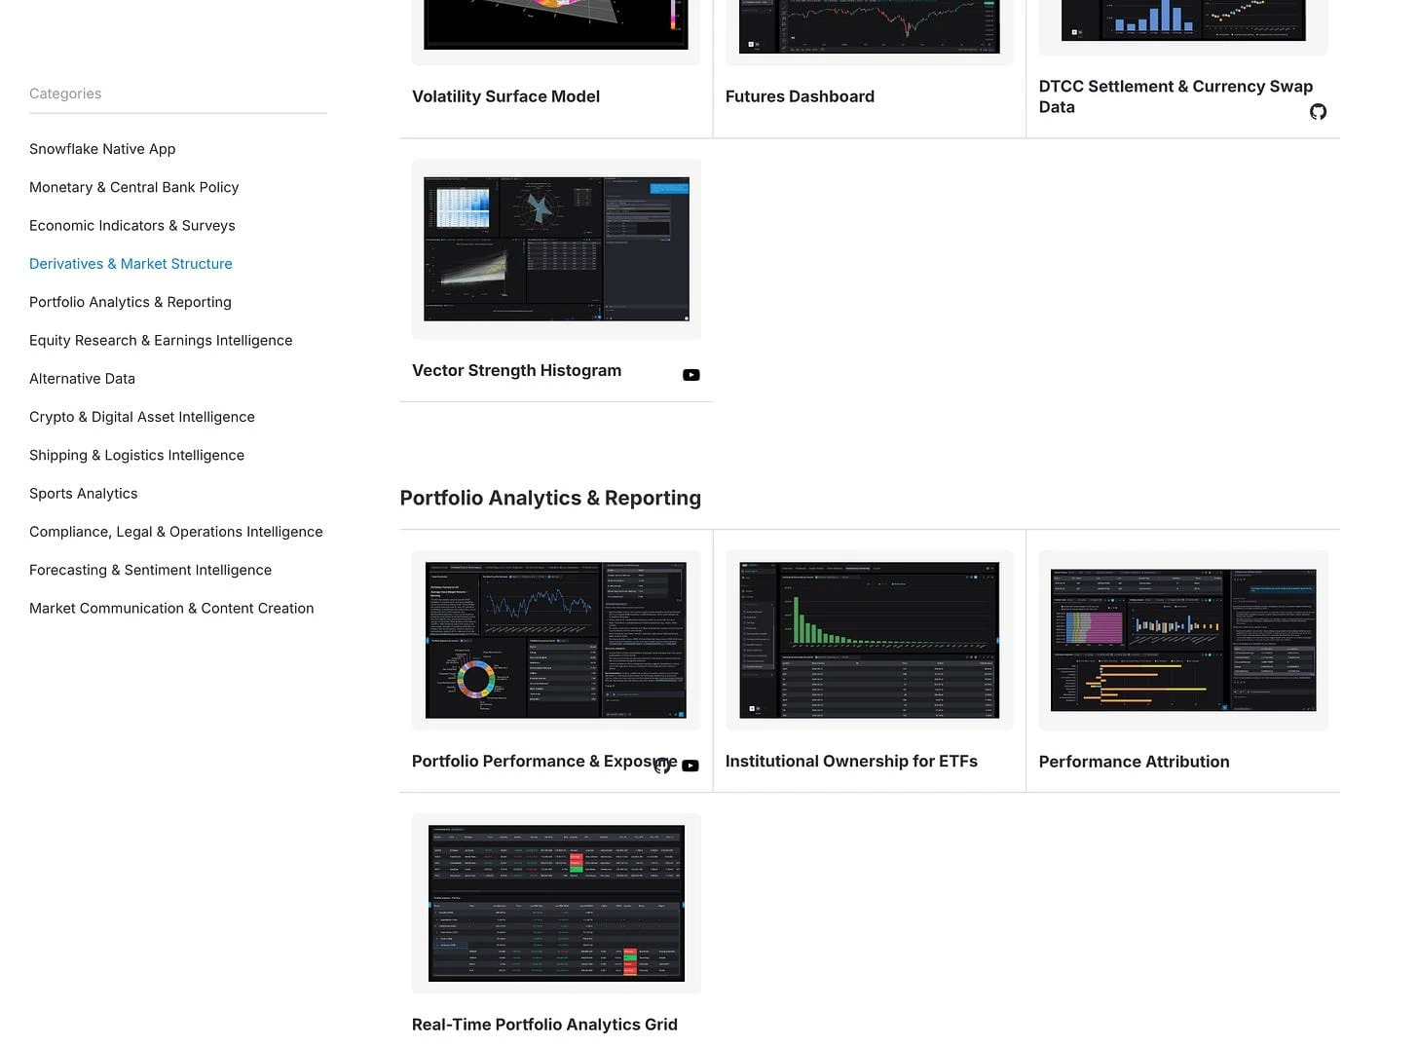
Task: Choose the Sports Analytics category
Action: (83, 493)
